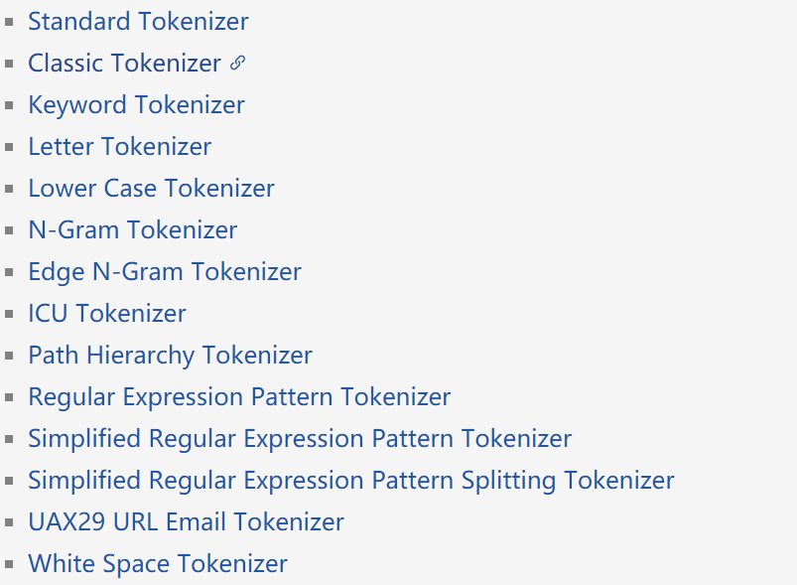Click the bullet beside Path Hierarchy Tokenizer
The width and height of the screenshot is (797, 585).
click(x=10, y=355)
